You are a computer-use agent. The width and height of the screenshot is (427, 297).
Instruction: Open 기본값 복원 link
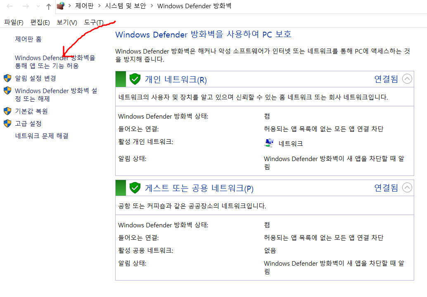pyautogui.click(x=31, y=111)
